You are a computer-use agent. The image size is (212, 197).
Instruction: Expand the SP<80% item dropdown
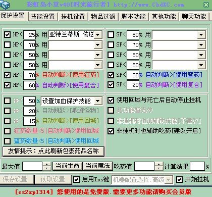(x=201, y=35)
